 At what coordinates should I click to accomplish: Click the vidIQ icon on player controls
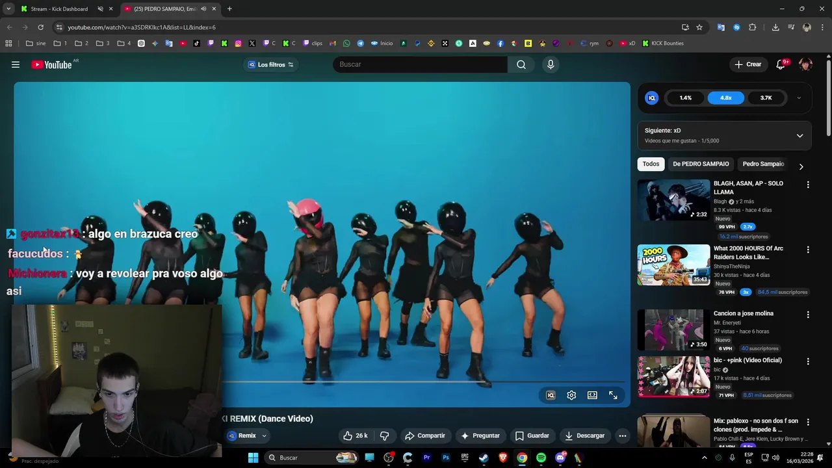551,395
